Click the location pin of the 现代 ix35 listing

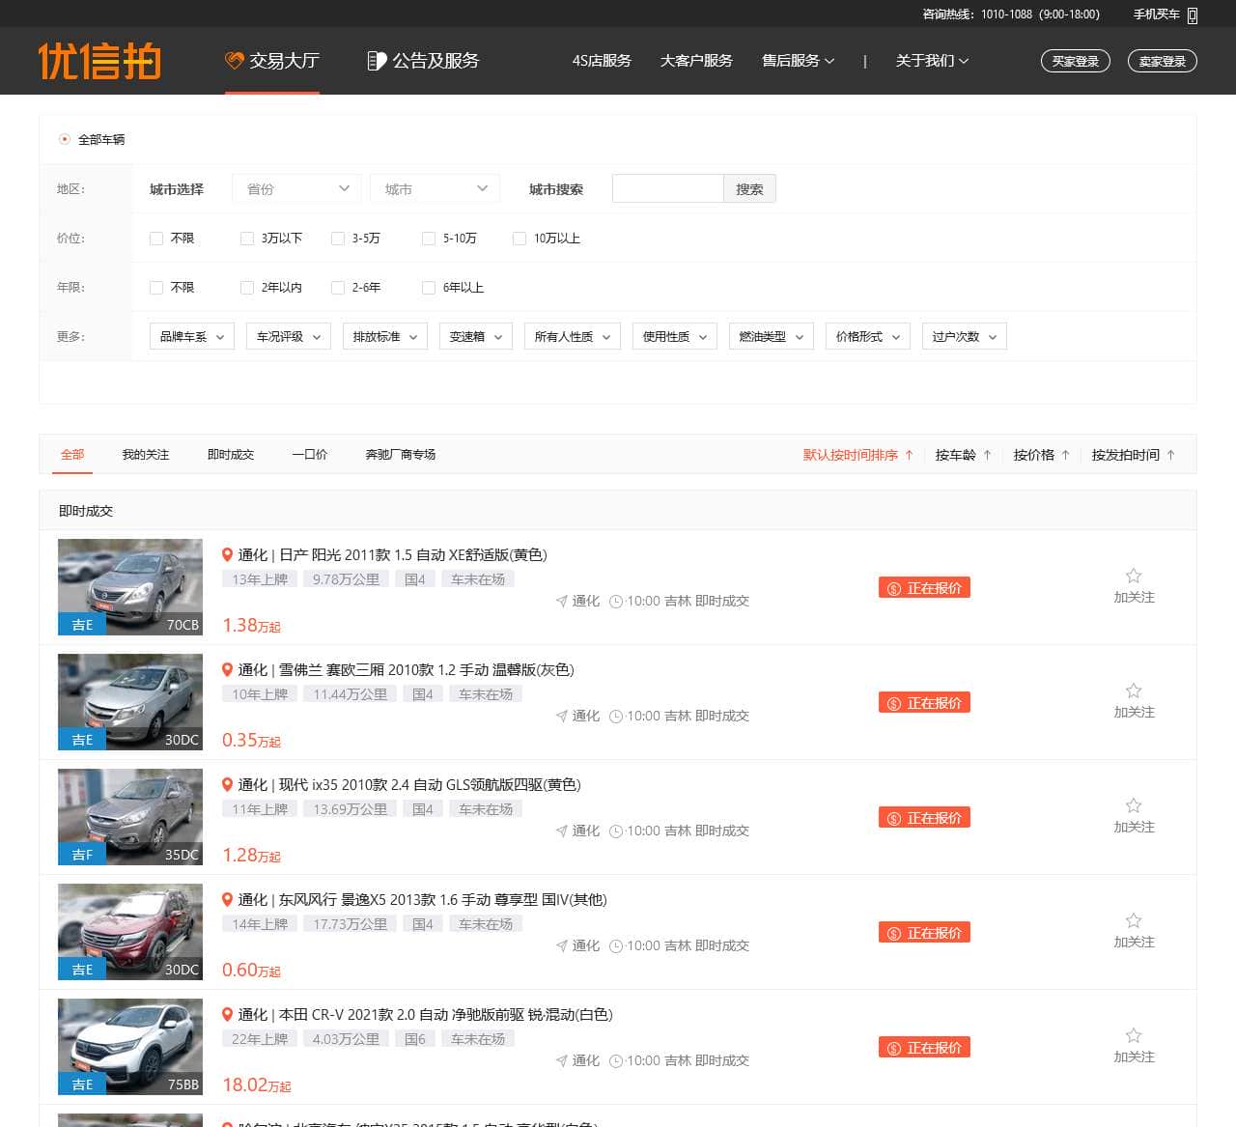tap(228, 784)
